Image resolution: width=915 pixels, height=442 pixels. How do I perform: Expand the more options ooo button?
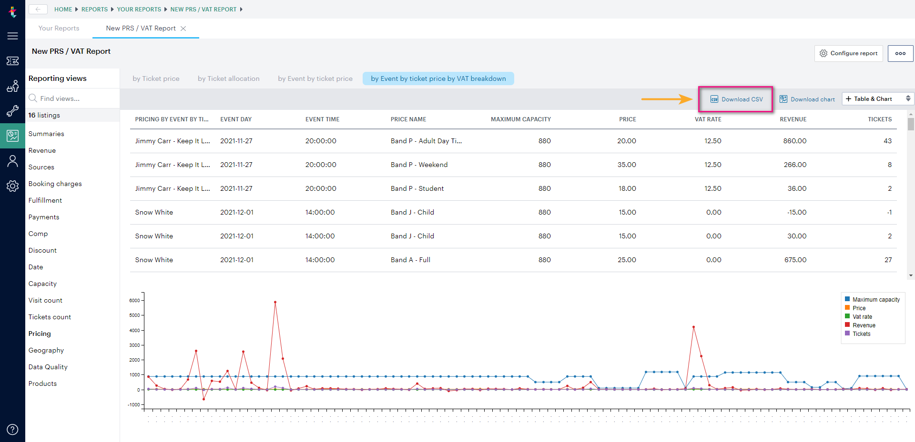pyautogui.click(x=900, y=53)
